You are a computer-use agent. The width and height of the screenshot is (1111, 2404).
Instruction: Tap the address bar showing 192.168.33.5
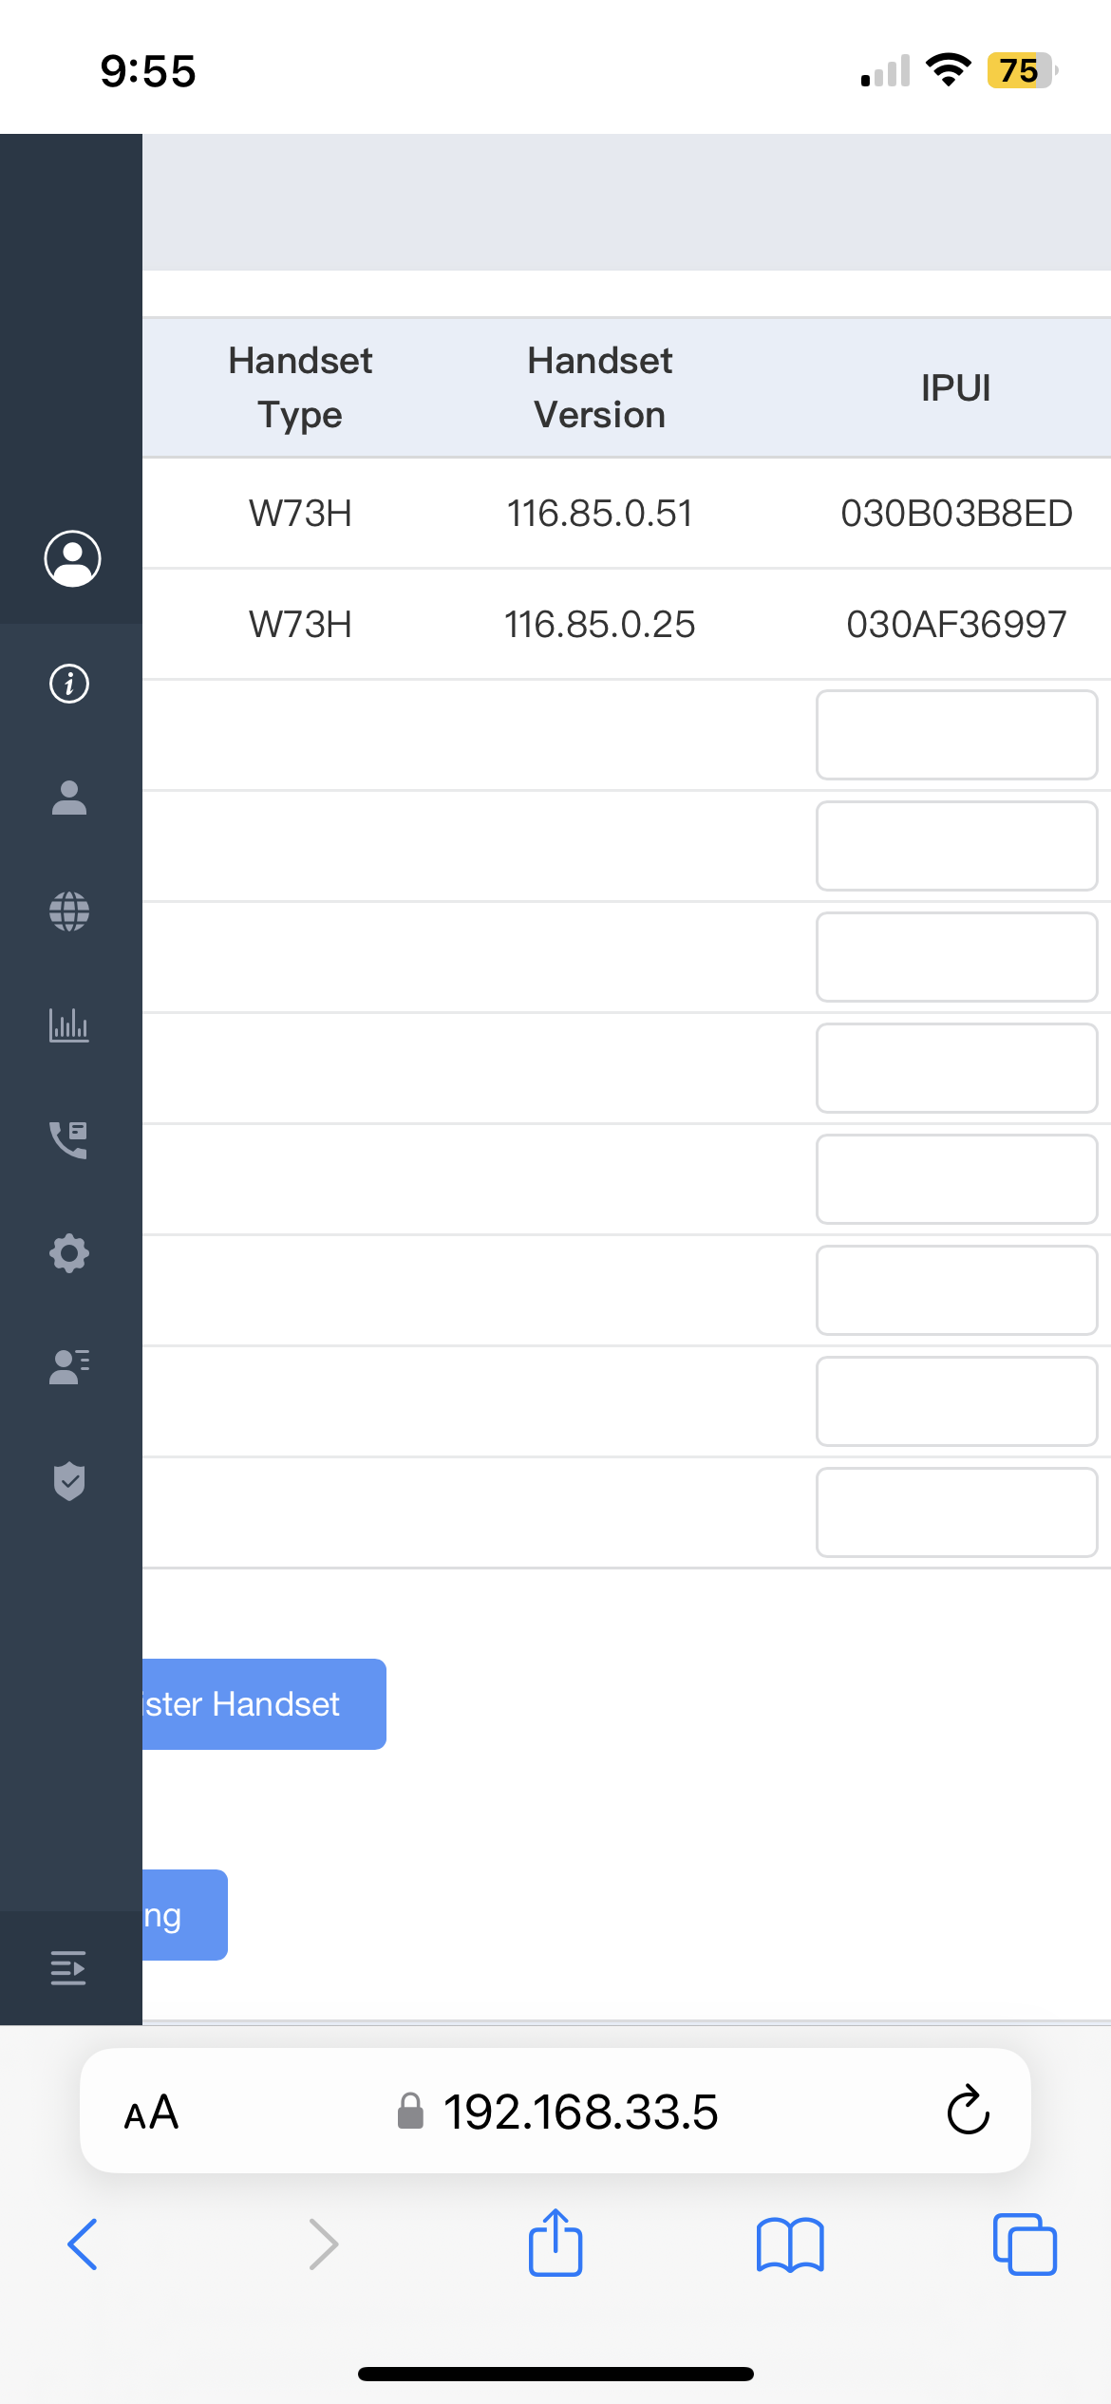(579, 2113)
